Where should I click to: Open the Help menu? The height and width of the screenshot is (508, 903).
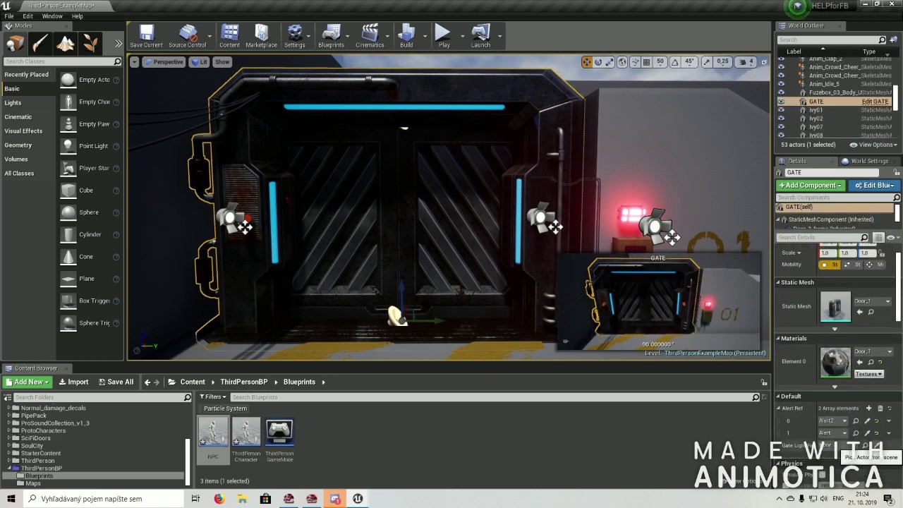pos(78,16)
